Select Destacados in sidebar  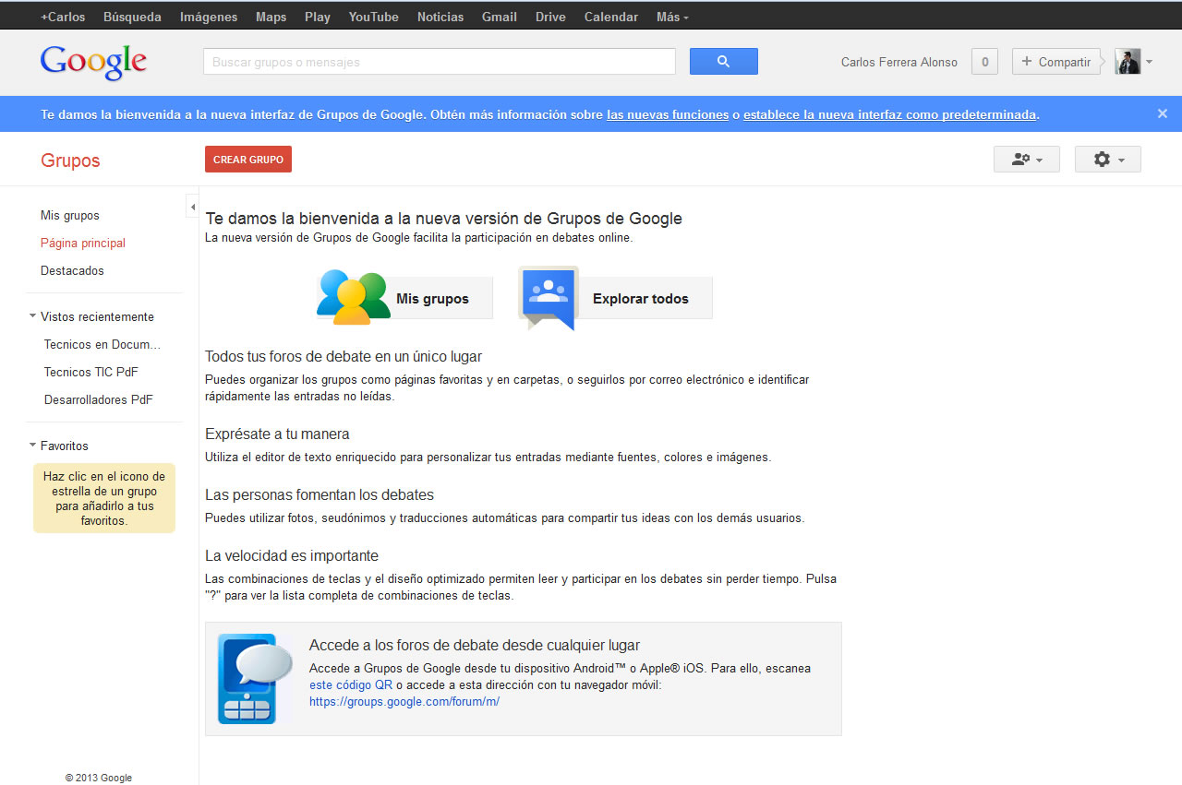coord(72,270)
